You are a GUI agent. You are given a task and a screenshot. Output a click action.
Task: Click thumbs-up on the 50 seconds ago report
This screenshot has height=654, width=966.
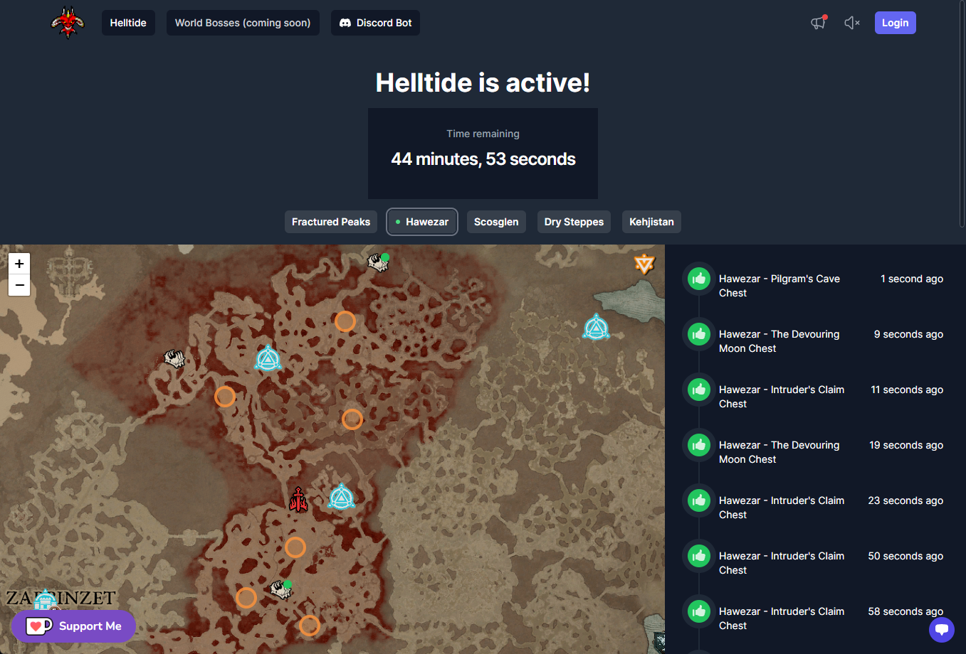coord(699,556)
